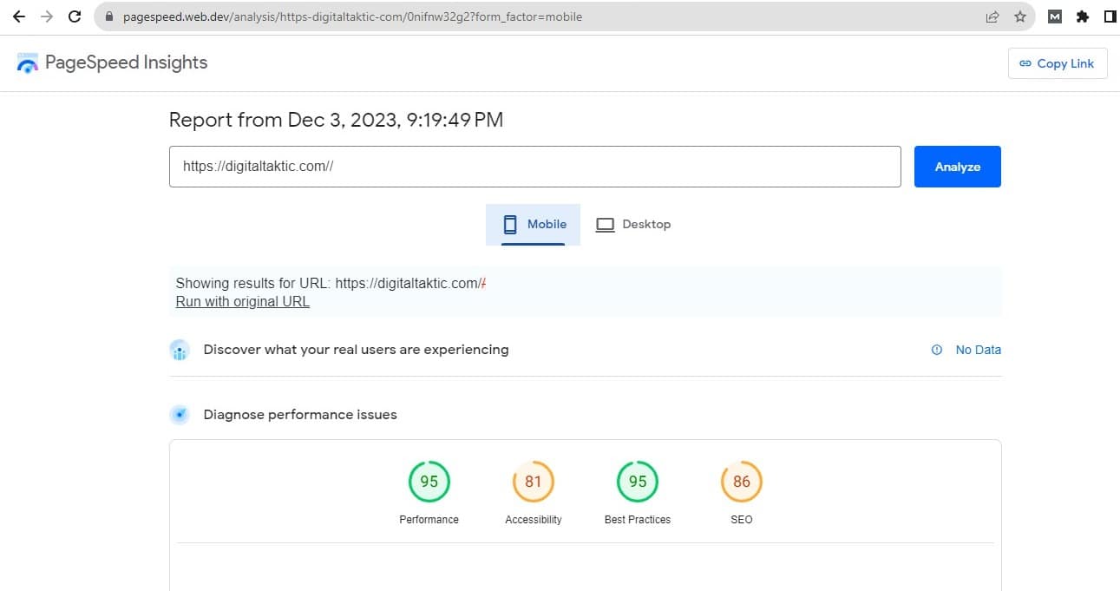
Task: Click the M extension icon in toolbar
Action: click(x=1054, y=16)
